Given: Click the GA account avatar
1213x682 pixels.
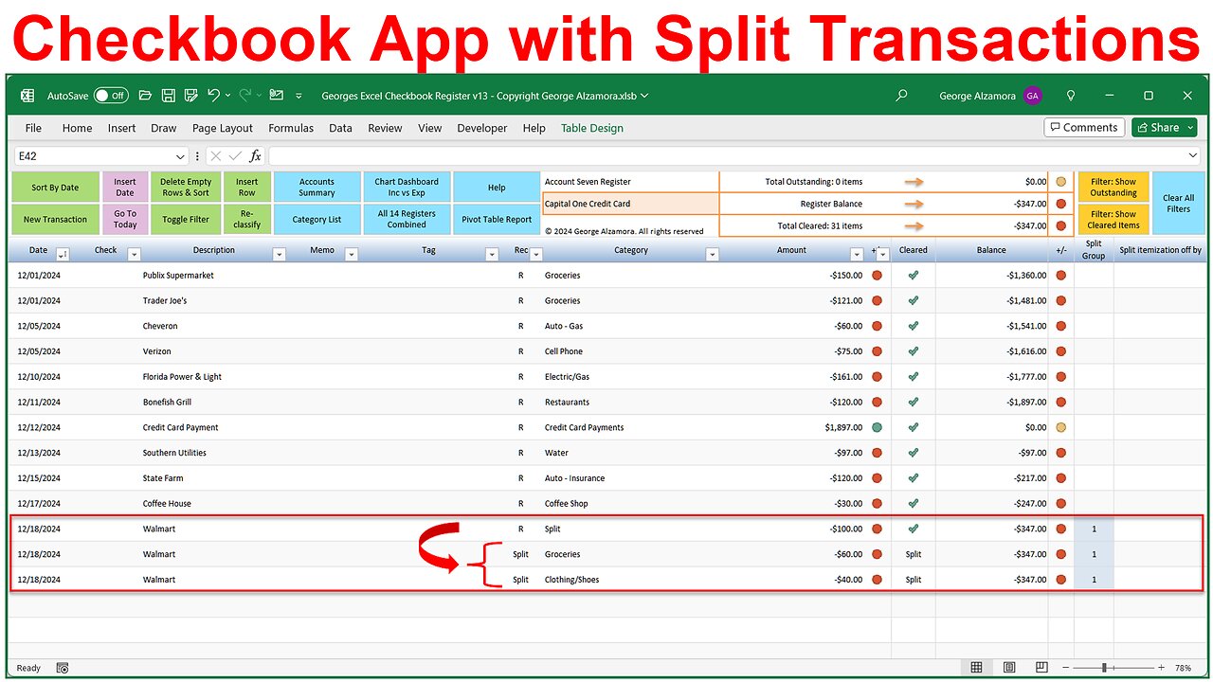Looking at the screenshot, I should 1032,96.
